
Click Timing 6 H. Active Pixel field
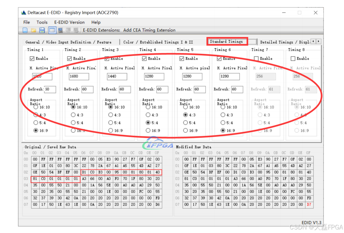click(x=230, y=76)
